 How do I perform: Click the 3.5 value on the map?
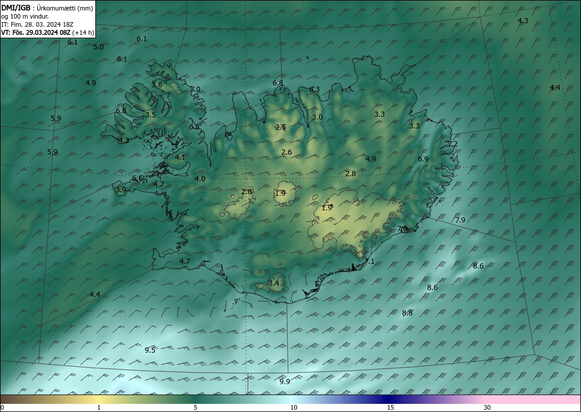(x=150, y=115)
